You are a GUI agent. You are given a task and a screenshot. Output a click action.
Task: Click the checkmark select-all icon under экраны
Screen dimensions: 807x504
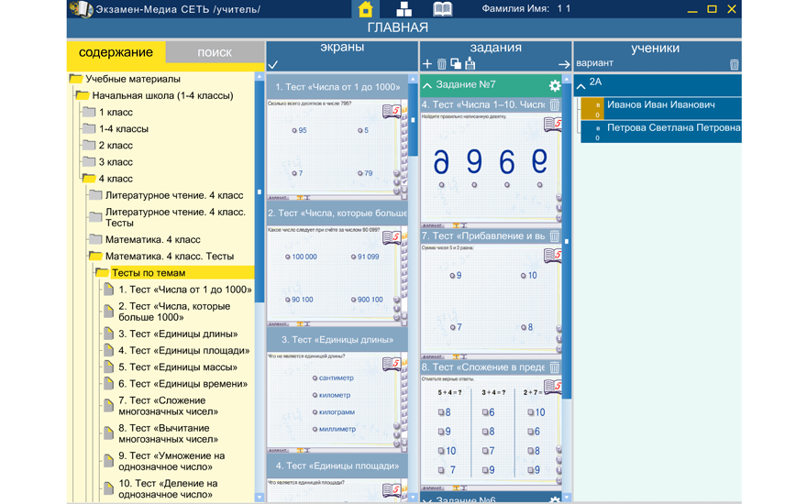pos(273,64)
